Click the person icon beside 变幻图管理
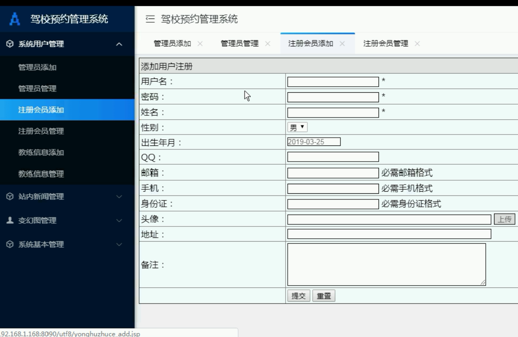Viewport: 518px width, 337px height. click(x=10, y=220)
